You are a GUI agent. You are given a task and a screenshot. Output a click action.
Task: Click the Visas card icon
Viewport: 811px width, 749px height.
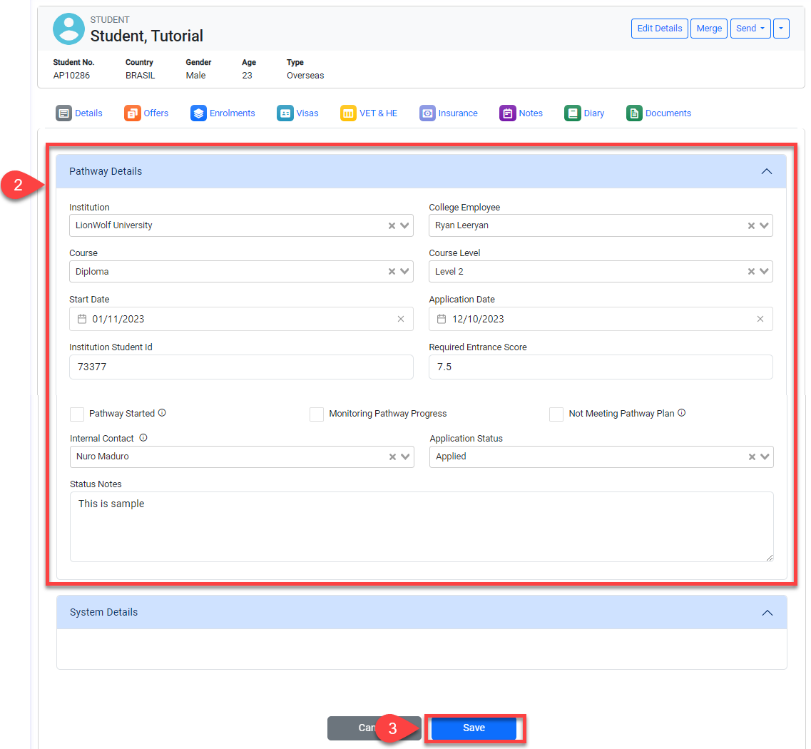[x=285, y=113]
